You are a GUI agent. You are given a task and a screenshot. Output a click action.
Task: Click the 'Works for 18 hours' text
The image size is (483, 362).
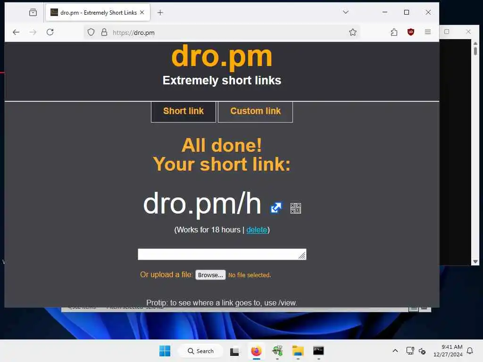coord(208,230)
